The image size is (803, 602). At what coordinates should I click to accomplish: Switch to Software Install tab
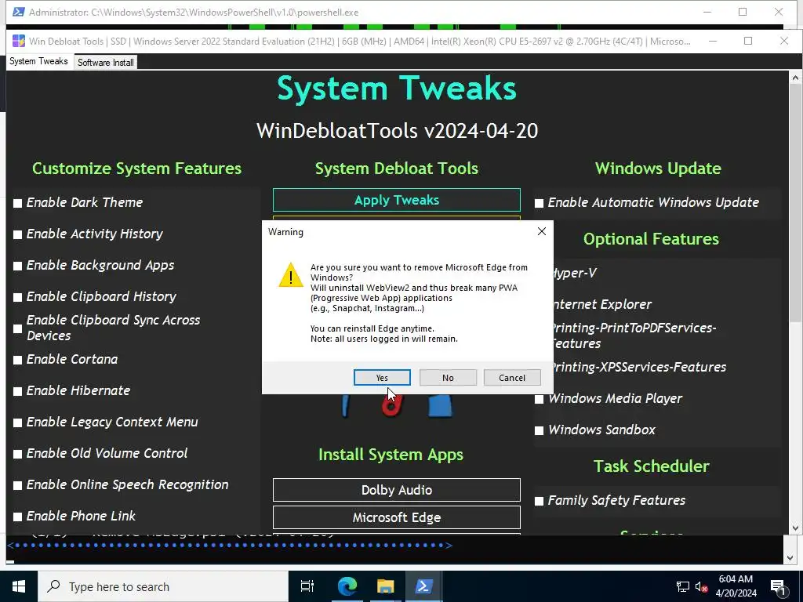[106, 63]
